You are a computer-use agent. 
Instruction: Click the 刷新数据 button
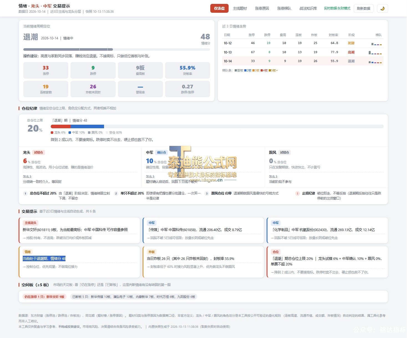point(363,8)
